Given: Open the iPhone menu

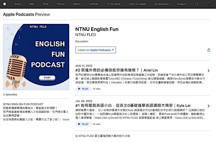Looking at the screenshot, I should point(61,4).
